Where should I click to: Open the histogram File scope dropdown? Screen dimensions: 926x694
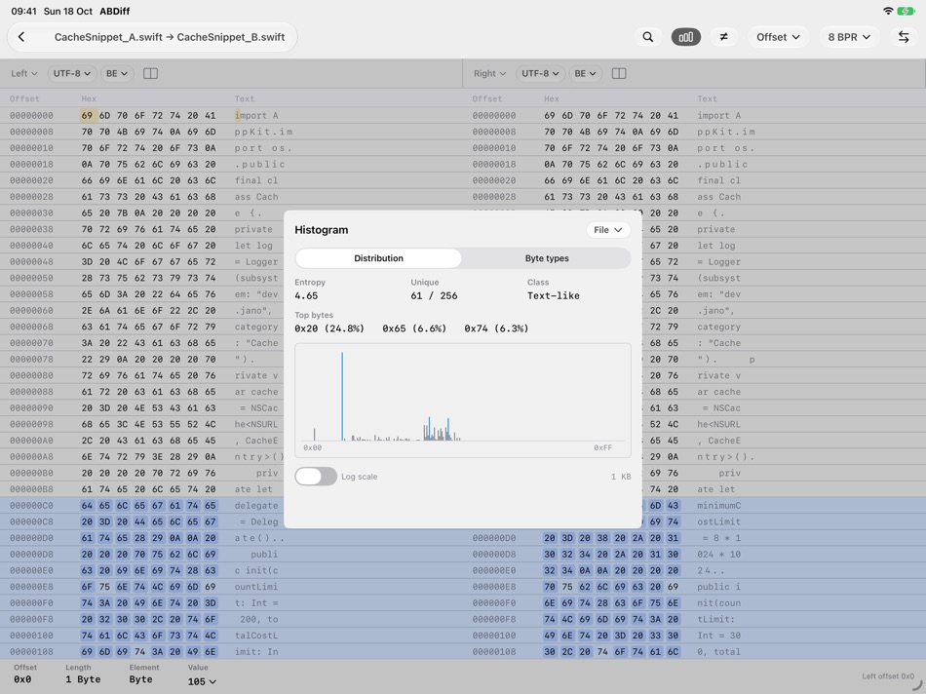coord(607,230)
